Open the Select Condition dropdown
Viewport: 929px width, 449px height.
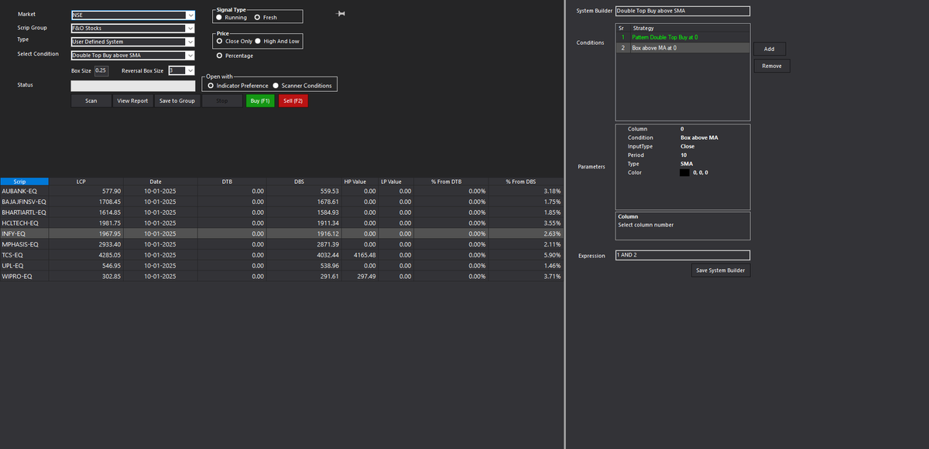tap(190, 55)
